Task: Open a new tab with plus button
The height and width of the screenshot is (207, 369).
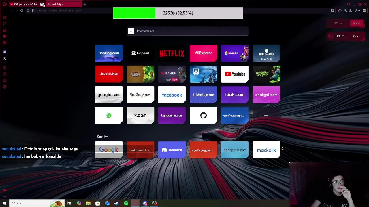Action: [85, 4]
